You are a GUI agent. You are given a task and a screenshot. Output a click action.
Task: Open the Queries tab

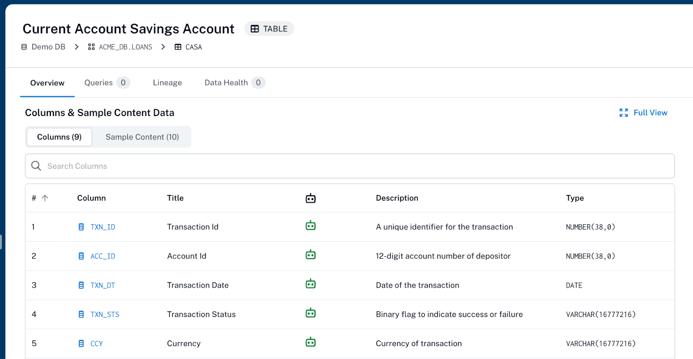(107, 83)
